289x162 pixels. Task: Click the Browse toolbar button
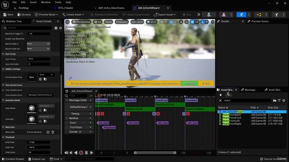(24, 14)
